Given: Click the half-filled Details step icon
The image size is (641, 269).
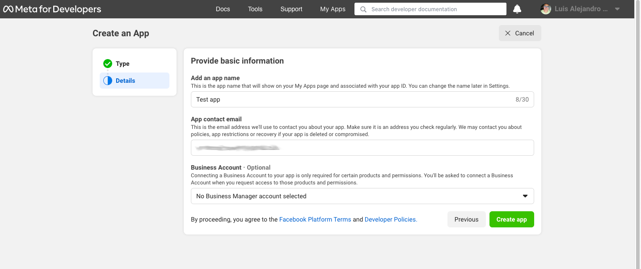Looking at the screenshot, I should pyautogui.click(x=108, y=81).
